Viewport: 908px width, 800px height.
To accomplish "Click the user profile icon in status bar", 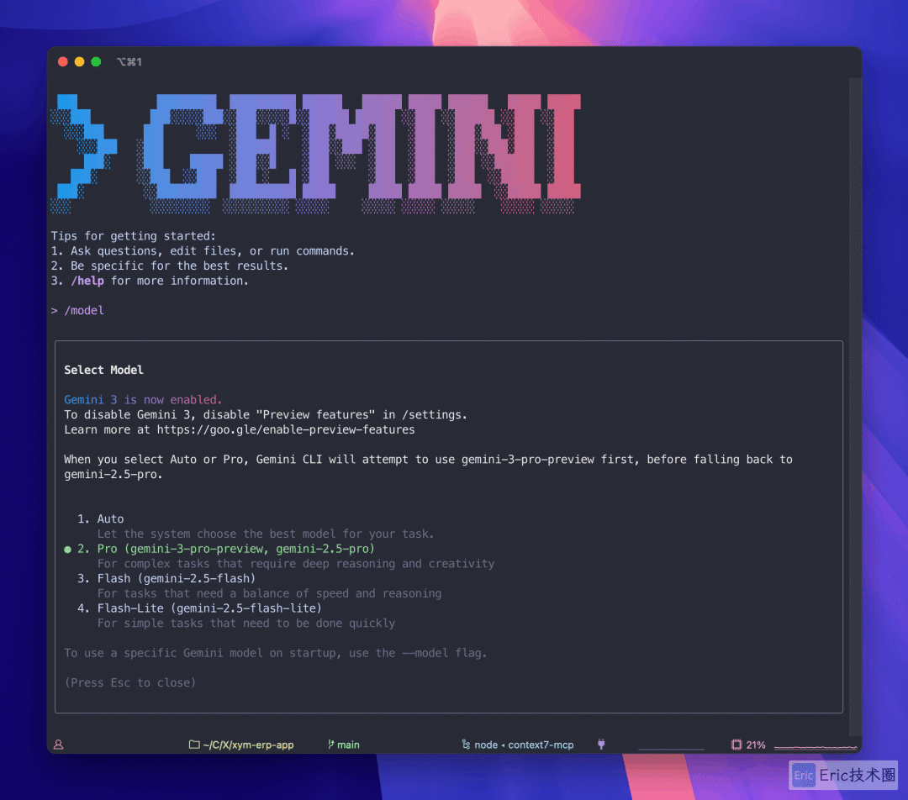I will click(57, 745).
